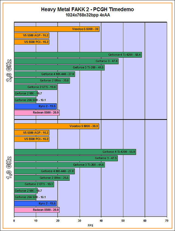Select the pink Radeon 8500 bar in 1,0 GHz group
The image size is (175, 231).
[37, 210]
